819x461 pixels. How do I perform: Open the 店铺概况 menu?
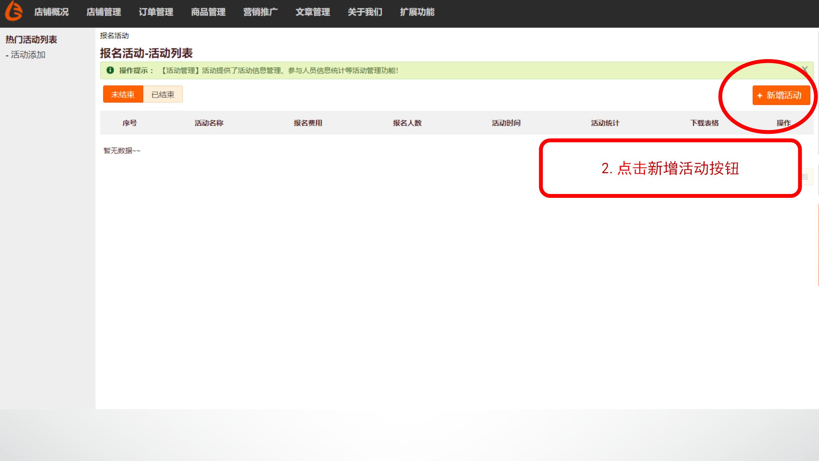coord(52,12)
